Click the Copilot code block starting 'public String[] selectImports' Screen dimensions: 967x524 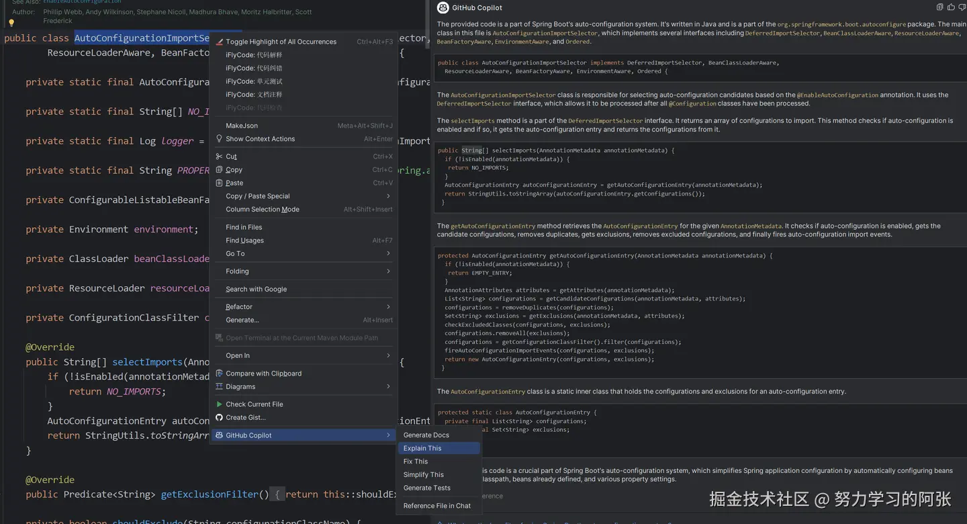click(700, 177)
